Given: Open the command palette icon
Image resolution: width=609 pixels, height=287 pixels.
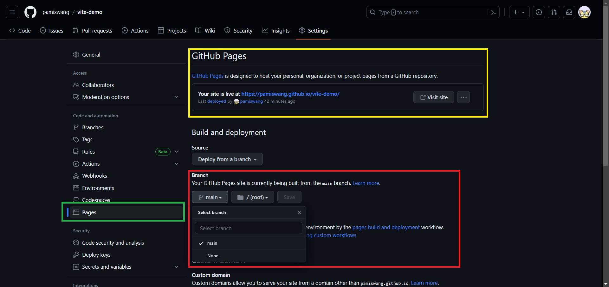Looking at the screenshot, I should tap(494, 12).
